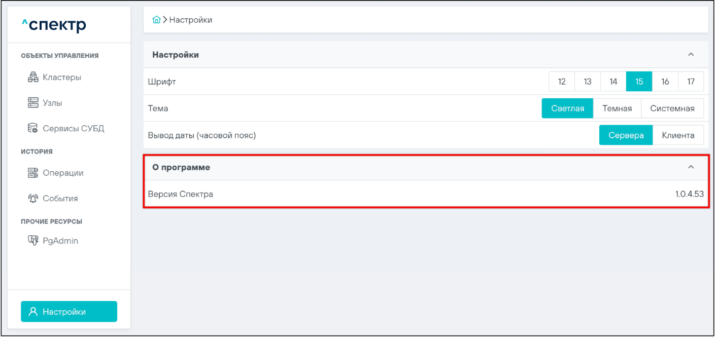Click the Узлы server nodes icon
The height and width of the screenshot is (337, 715).
coord(33,103)
